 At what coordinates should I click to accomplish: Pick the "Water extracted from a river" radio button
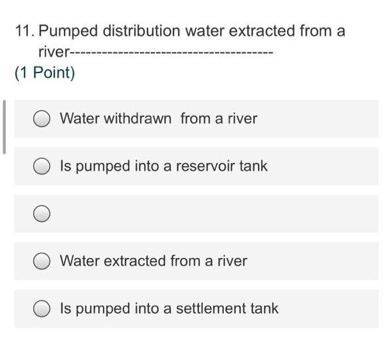click(x=41, y=261)
